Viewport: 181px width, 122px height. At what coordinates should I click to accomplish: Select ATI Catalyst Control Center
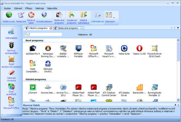pyautogui.click(x=109, y=90)
